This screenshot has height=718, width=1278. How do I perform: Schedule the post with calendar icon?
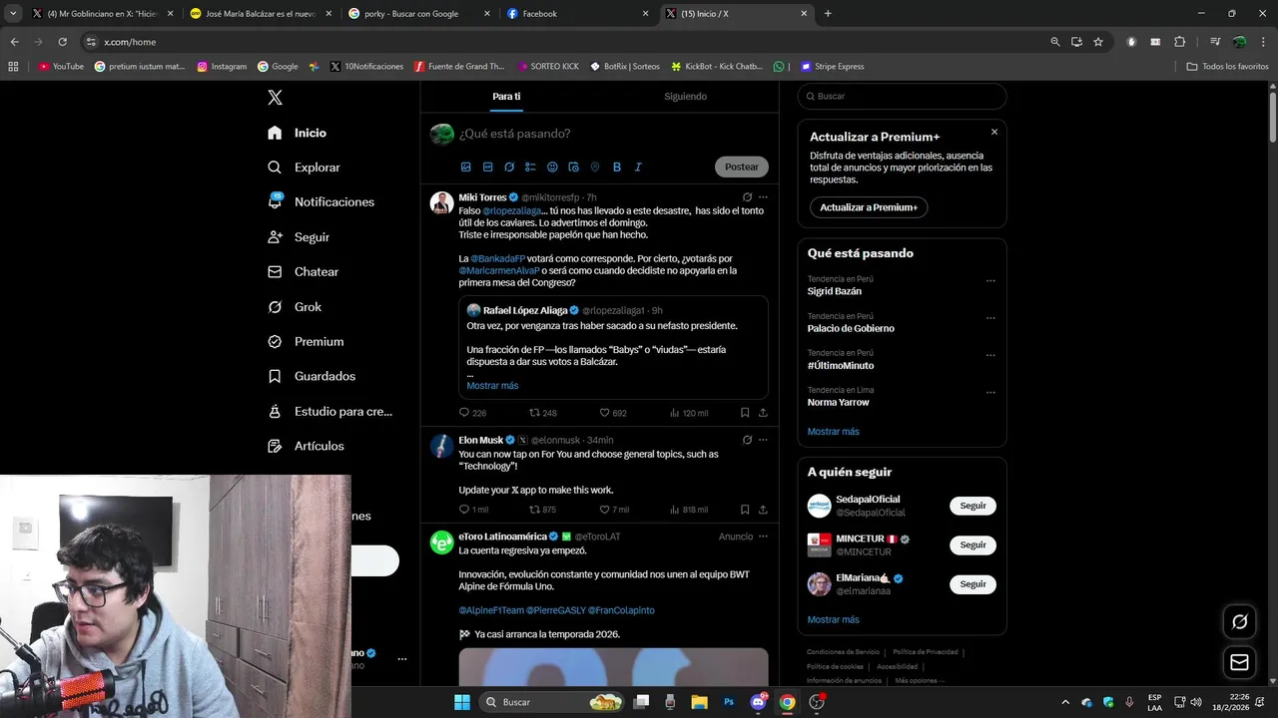(574, 167)
